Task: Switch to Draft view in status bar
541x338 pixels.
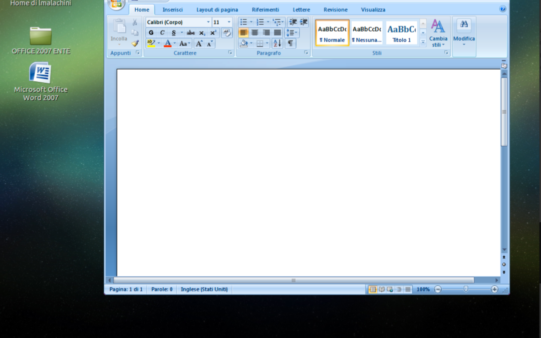Action: tap(408, 289)
